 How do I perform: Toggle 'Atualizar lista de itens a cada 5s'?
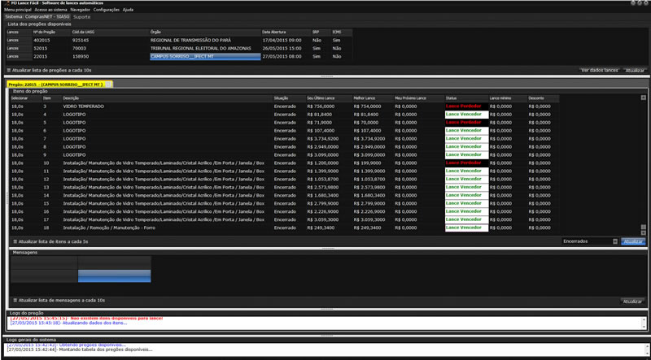tap(14, 241)
